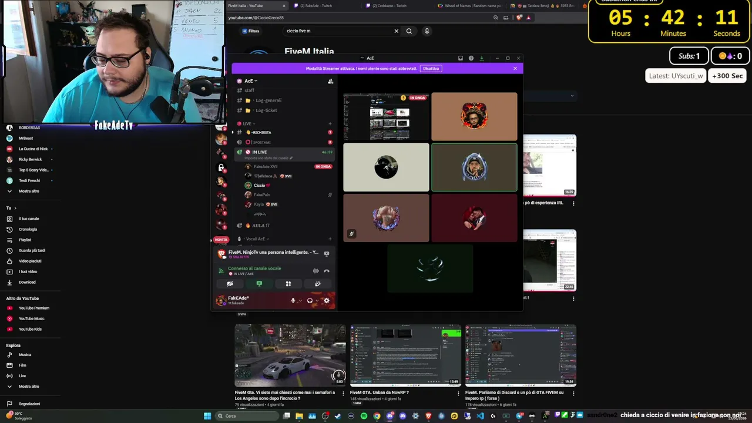752x423 pixels.
Task: Open options menu for Unban da NowRP video
Action: click(x=459, y=394)
